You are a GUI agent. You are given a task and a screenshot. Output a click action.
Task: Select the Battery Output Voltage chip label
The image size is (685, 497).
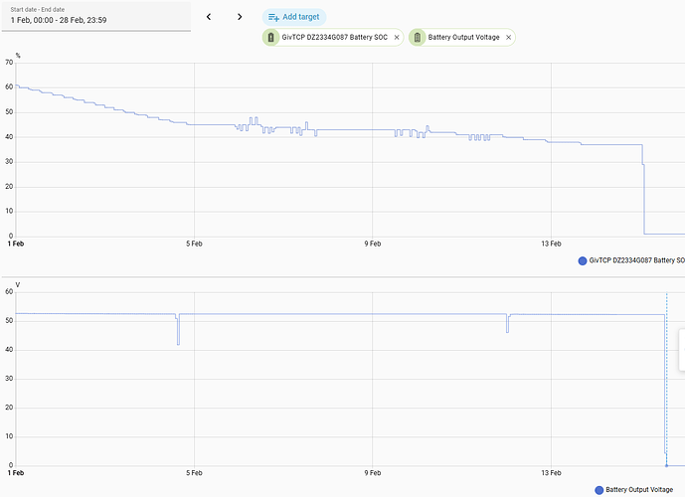click(463, 37)
